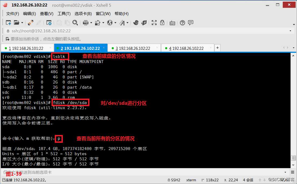The image size is (297, 184).
Task: Click the sdb1 /data row in lsblk output
Action: click(x=47, y=87)
